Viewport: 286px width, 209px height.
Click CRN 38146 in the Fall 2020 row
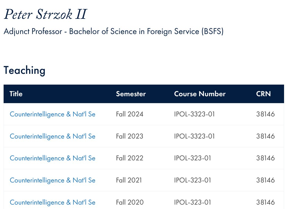click(x=266, y=202)
